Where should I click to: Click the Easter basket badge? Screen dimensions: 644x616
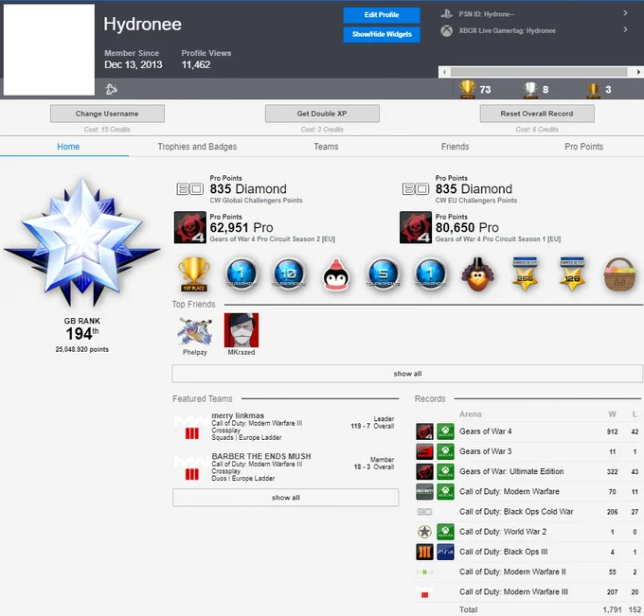pyautogui.click(x=619, y=274)
